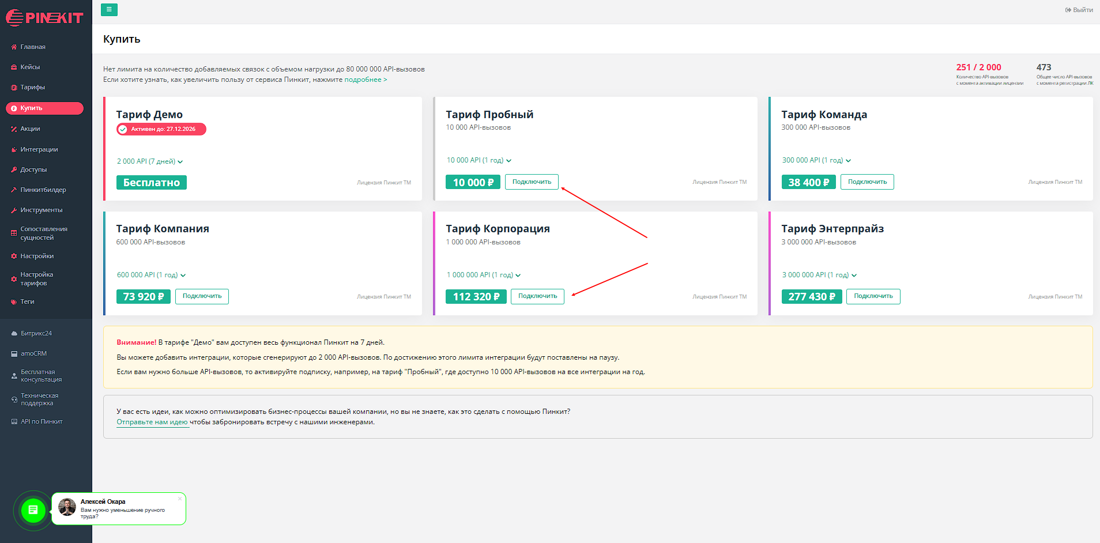This screenshot has height=543, width=1100.
Task: Expand the Демо 2 000 API dropdown
Action: 150,162
